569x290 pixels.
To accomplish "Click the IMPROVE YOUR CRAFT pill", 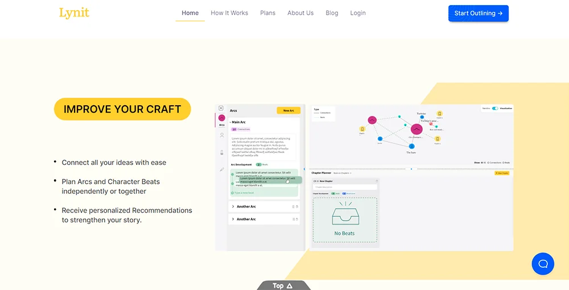I will (122, 109).
